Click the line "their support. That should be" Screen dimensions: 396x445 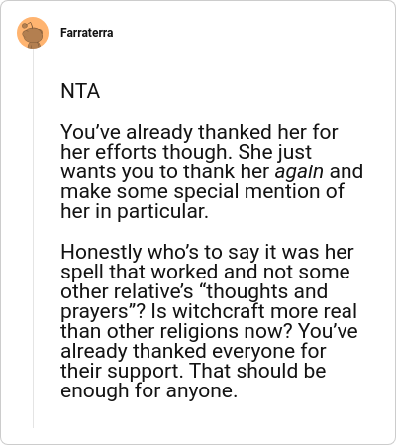193,371
